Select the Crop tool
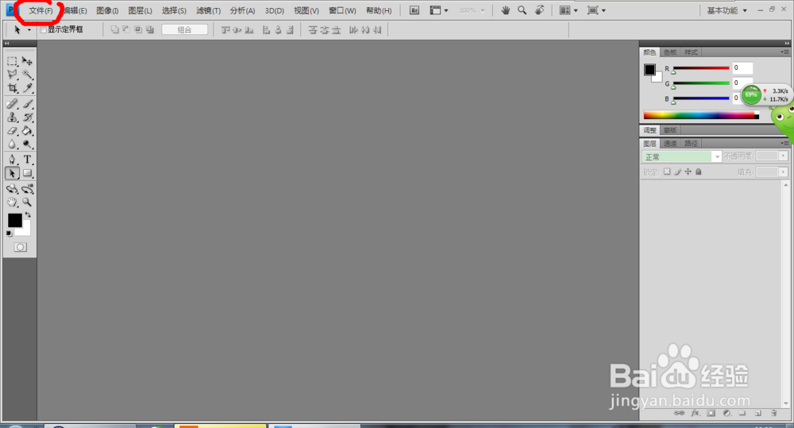The width and height of the screenshot is (794, 428). (x=12, y=88)
